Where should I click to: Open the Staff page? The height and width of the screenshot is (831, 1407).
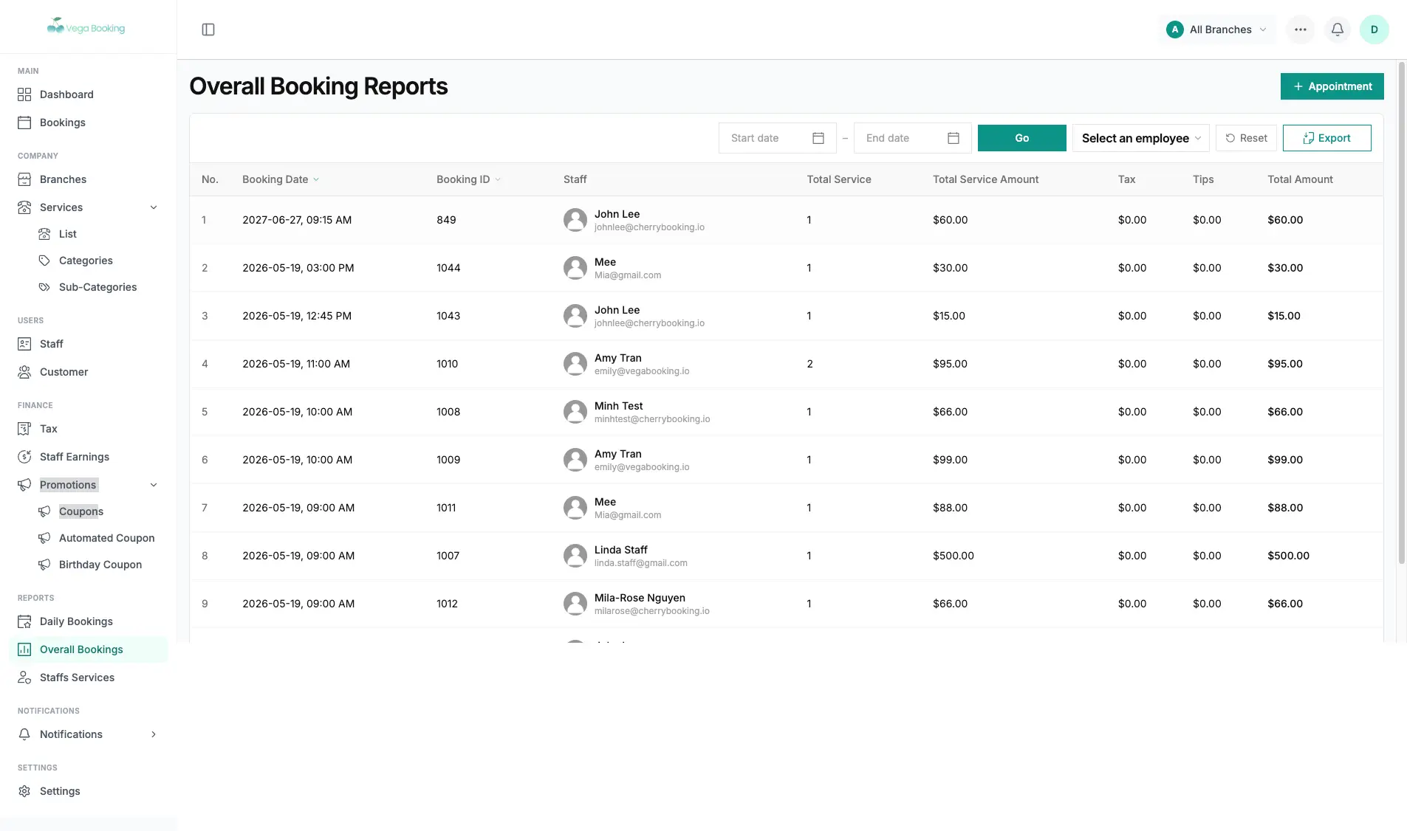[x=89, y=344]
